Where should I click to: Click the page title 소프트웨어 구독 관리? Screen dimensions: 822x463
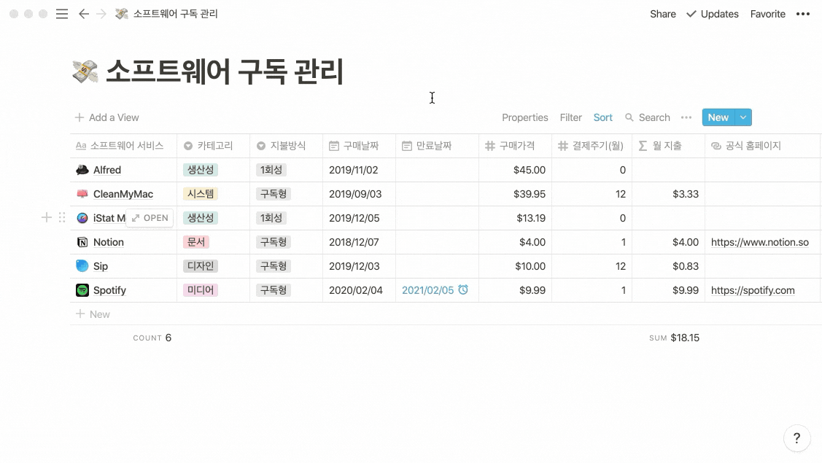pos(225,72)
